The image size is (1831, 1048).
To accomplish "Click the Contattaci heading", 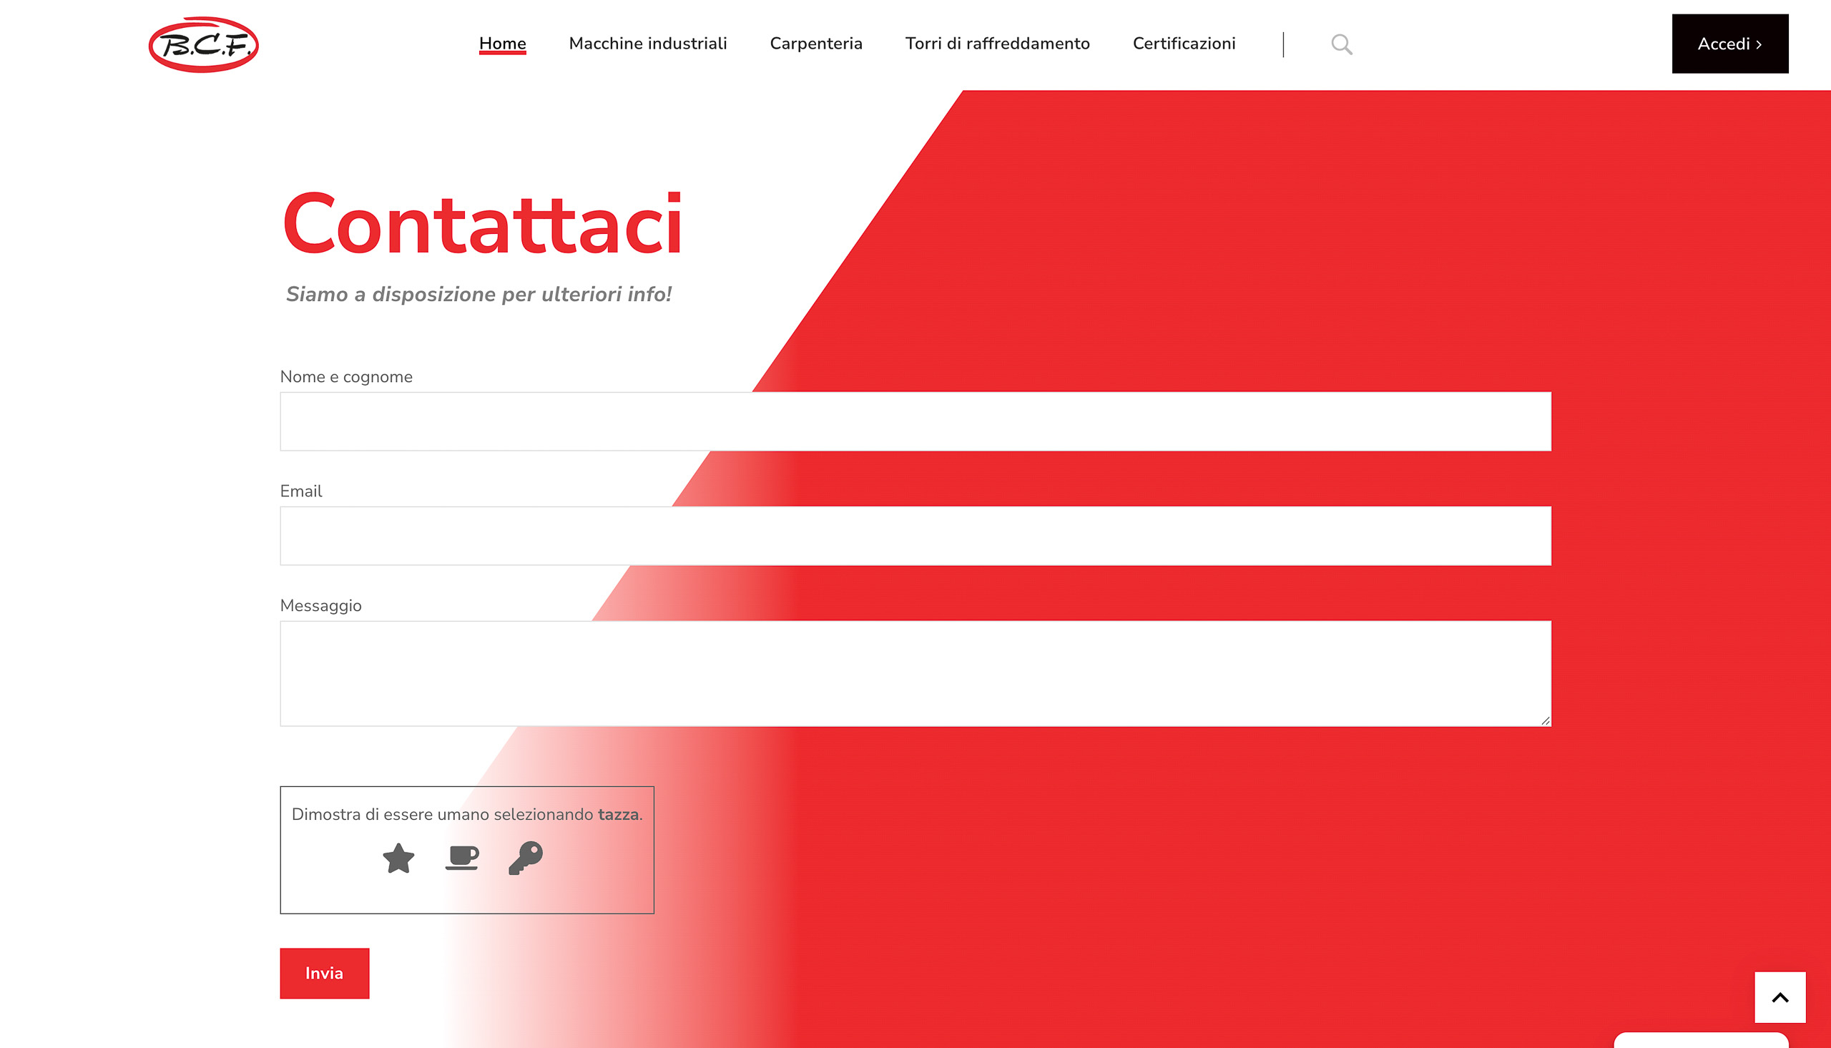I will [x=482, y=225].
